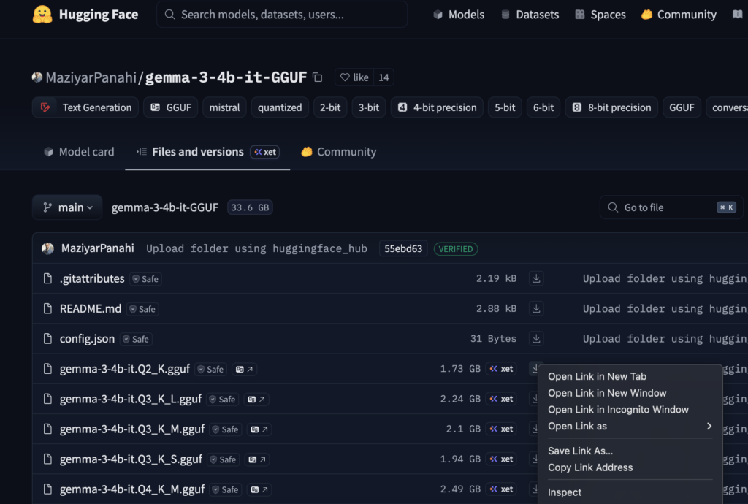Choose Open Link in New Tab

[597, 377]
